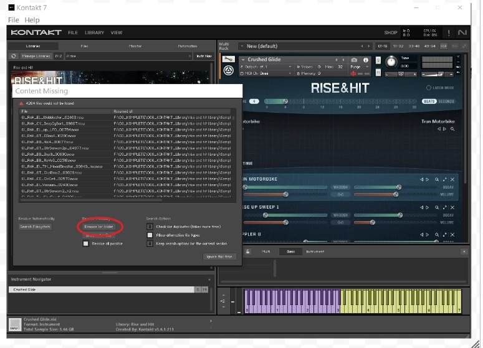The image size is (483, 348).
Task: Switch to the Monitor browser tab
Action: [135, 46]
